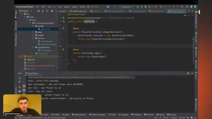
Task: Collapse the src folder
Action: click(22, 14)
